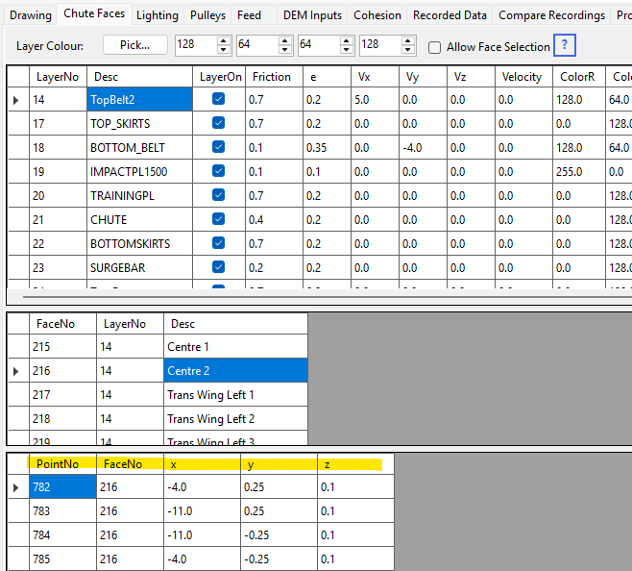Select the BOTTOMSKIRTS description cell
632x571 pixels.
139,244
